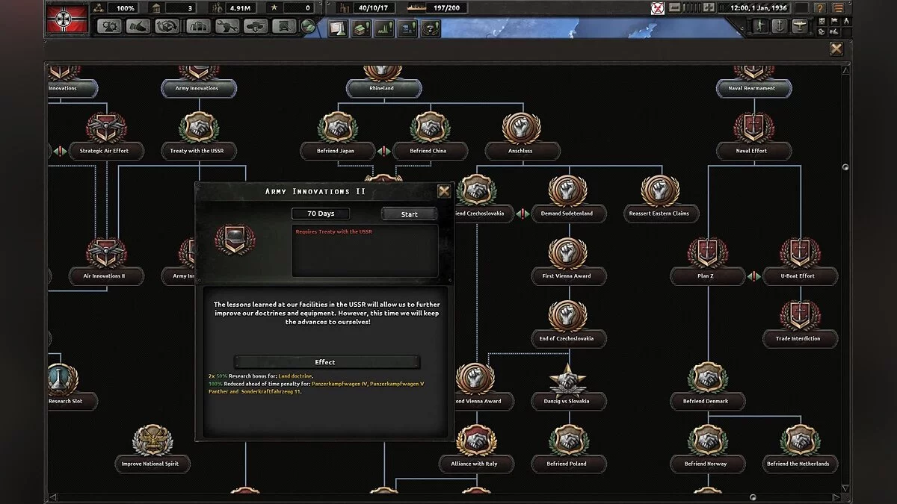Click the Effect header bar in popup
The width and height of the screenshot is (897, 504).
tap(326, 362)
